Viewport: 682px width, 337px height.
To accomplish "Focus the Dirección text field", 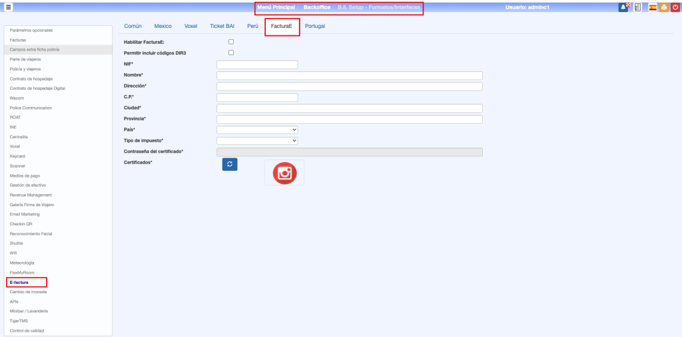I will (x=349, y=86).
